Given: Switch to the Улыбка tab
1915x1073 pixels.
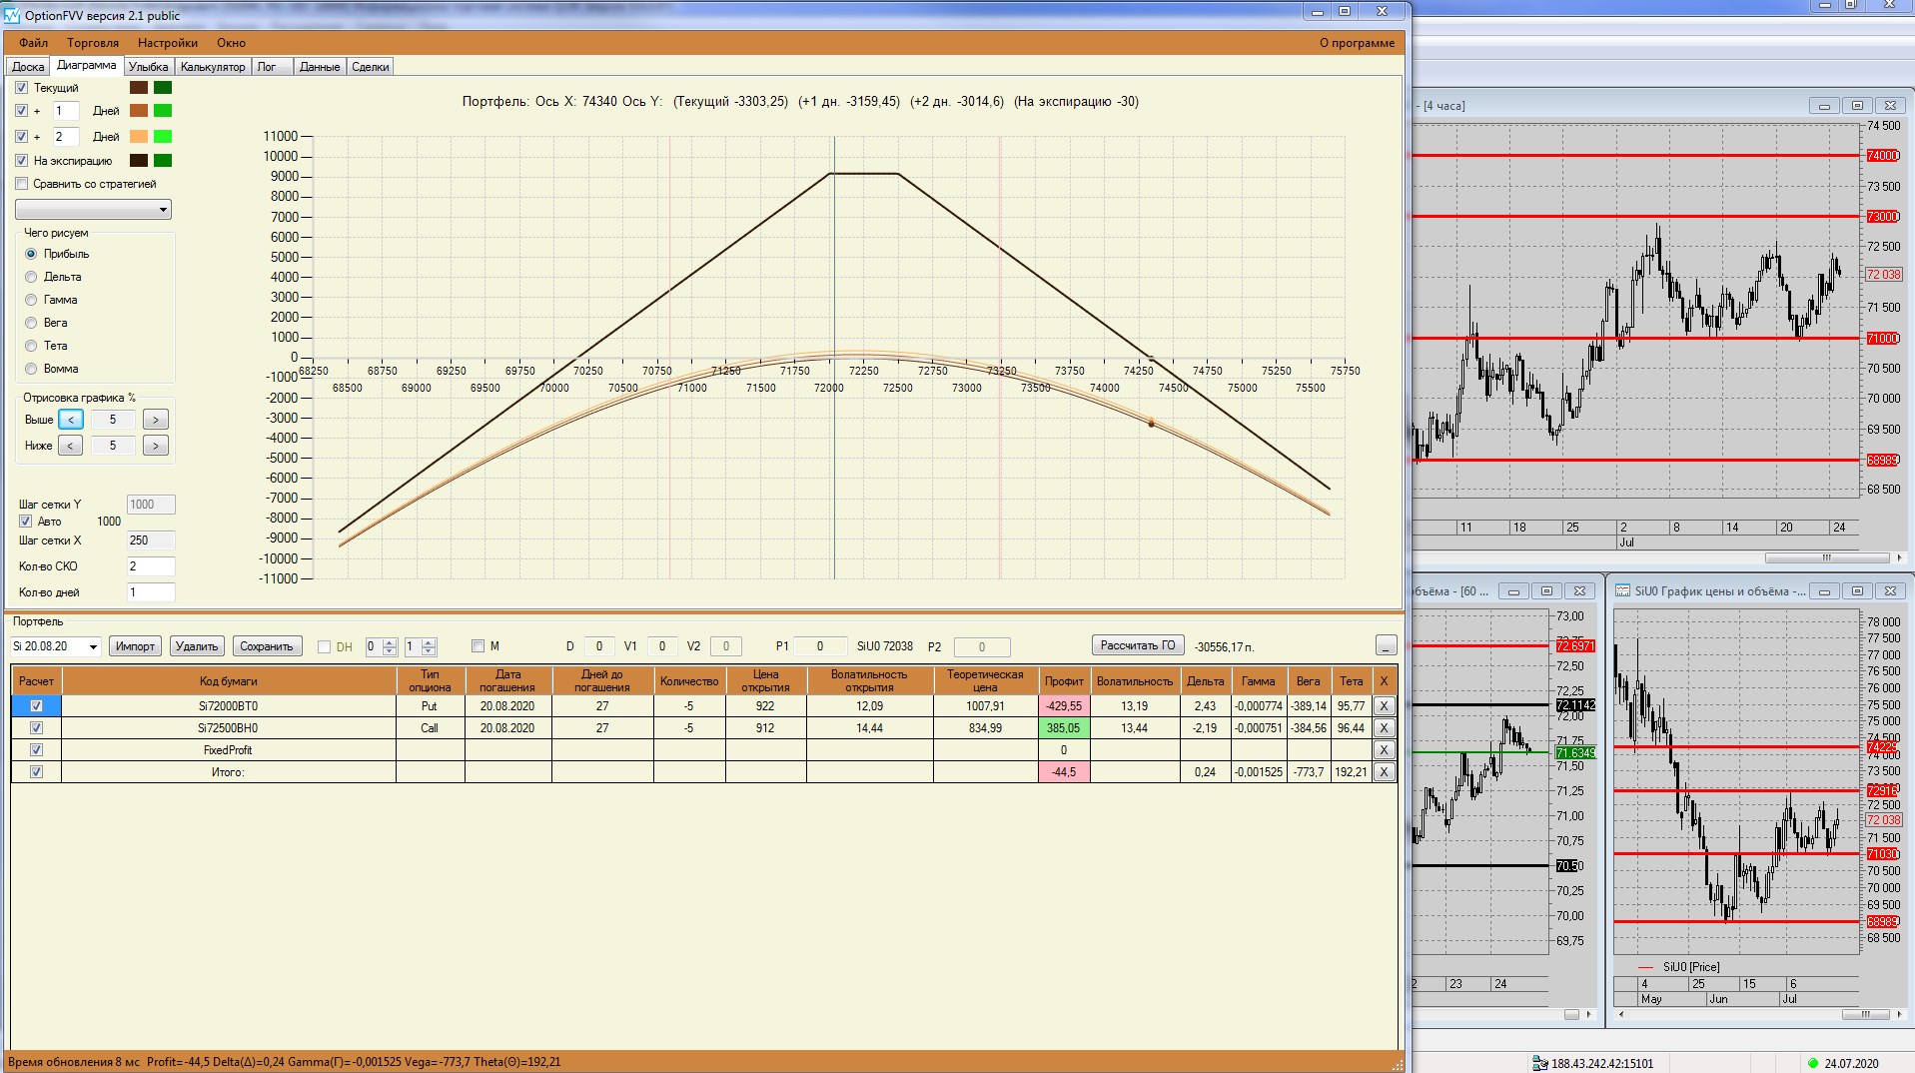Looking at the screenshot, I should point(148,67).
